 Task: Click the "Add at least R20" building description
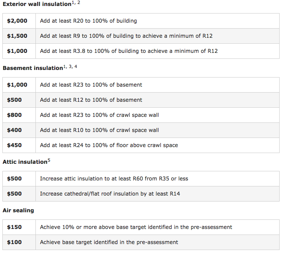[88, 21]
